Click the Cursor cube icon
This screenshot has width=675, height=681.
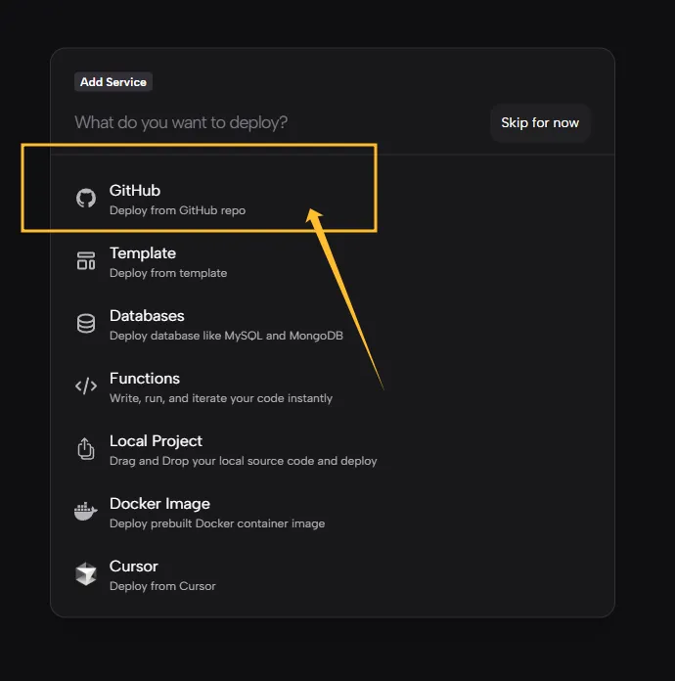click(x=86, y=573)
